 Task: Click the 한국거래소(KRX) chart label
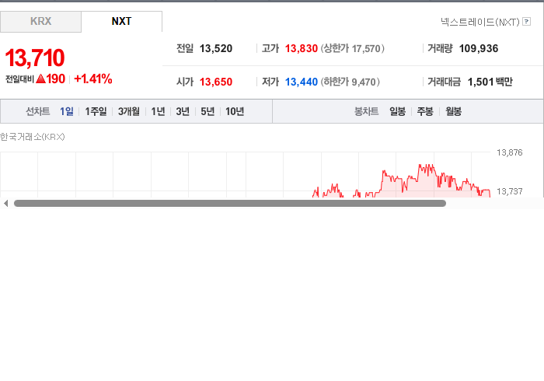click(33, 137)
